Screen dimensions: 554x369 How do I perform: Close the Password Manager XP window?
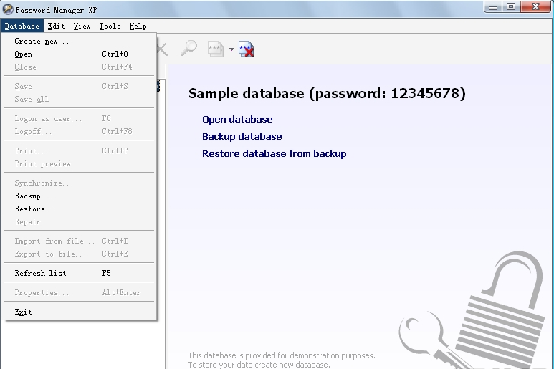[535, 7]
